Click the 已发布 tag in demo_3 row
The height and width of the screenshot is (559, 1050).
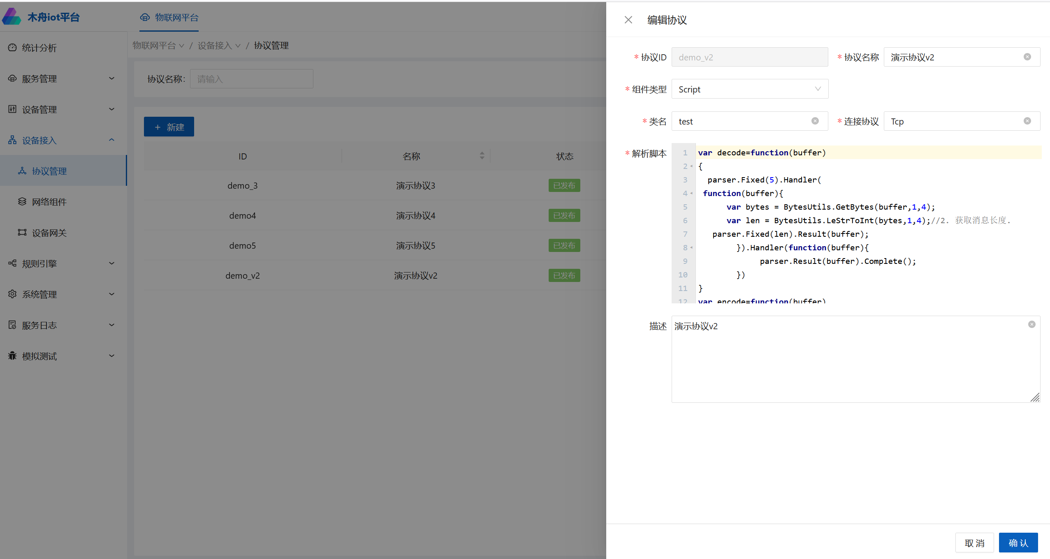click(x=564, y=185)
